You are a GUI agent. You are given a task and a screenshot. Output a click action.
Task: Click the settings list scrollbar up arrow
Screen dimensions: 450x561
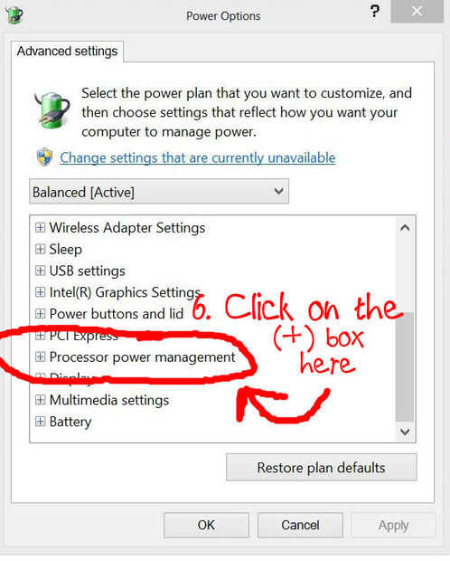(x=405, y=227)
